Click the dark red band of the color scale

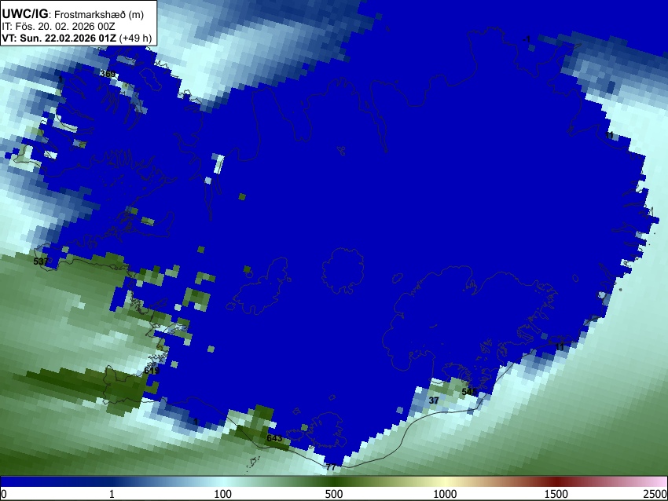[556, 482]
